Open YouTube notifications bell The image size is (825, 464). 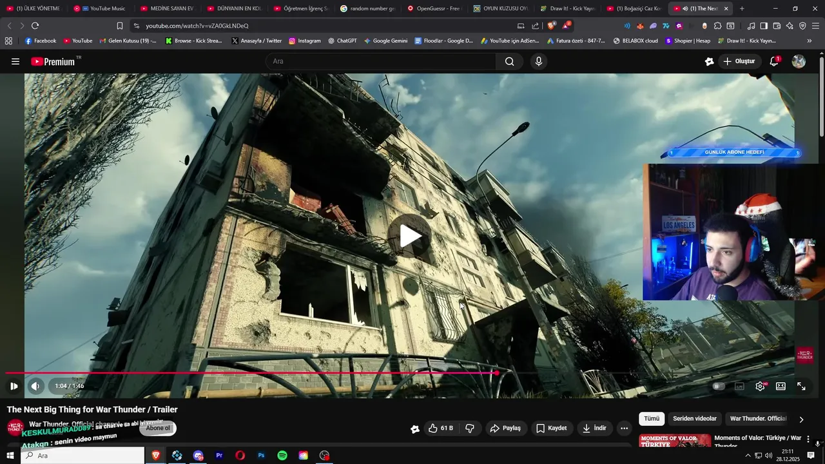(774, 61)
